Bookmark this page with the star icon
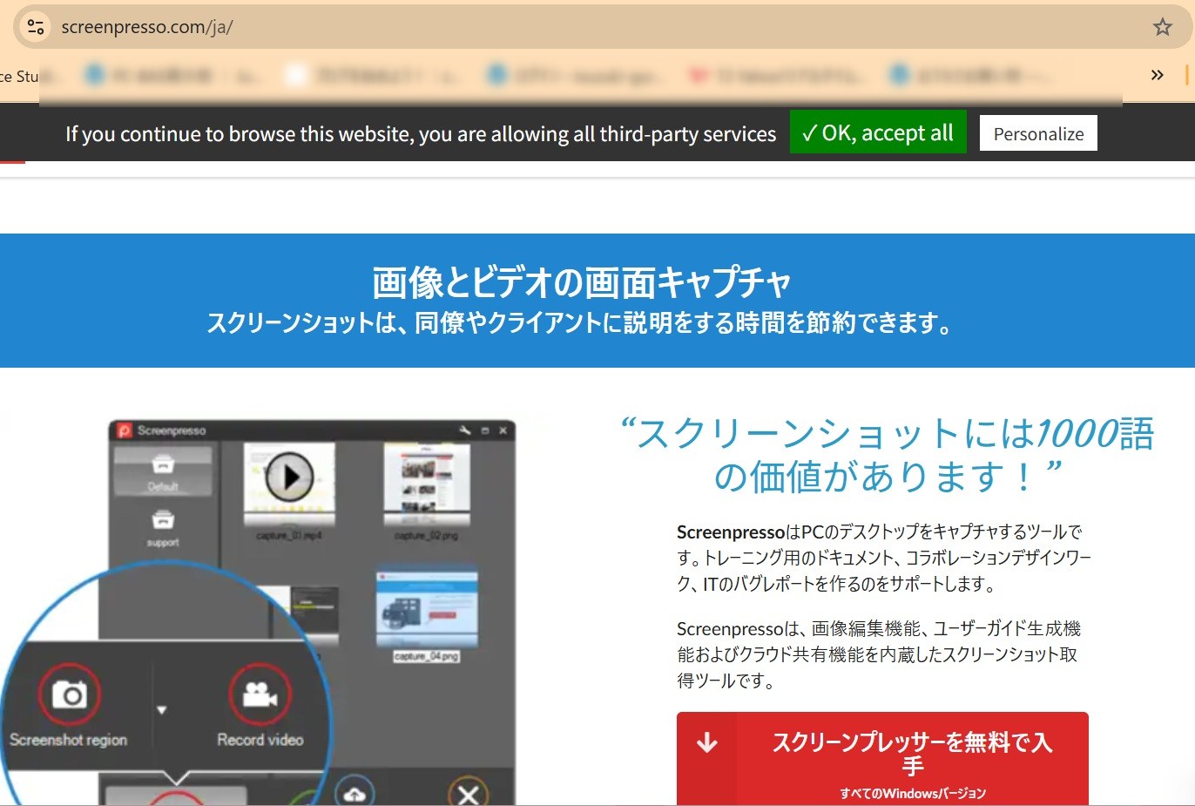The height and width of the screenshot is (806, 1195). click(1163, 27)
